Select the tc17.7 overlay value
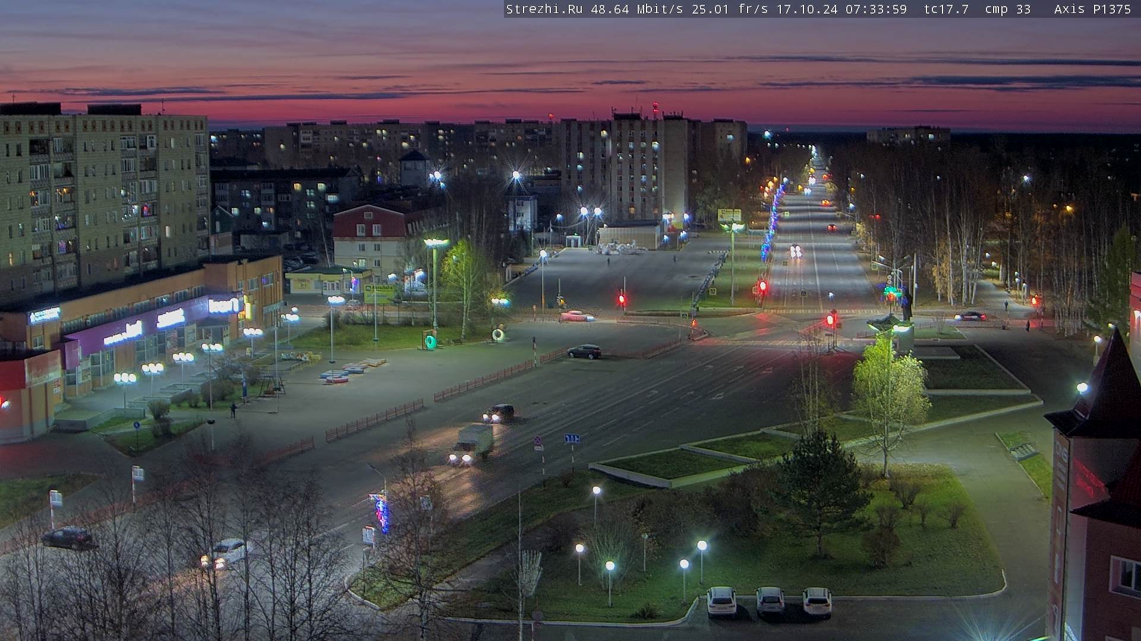Viewport: 1141px width, 641px height. coord(946,9)
